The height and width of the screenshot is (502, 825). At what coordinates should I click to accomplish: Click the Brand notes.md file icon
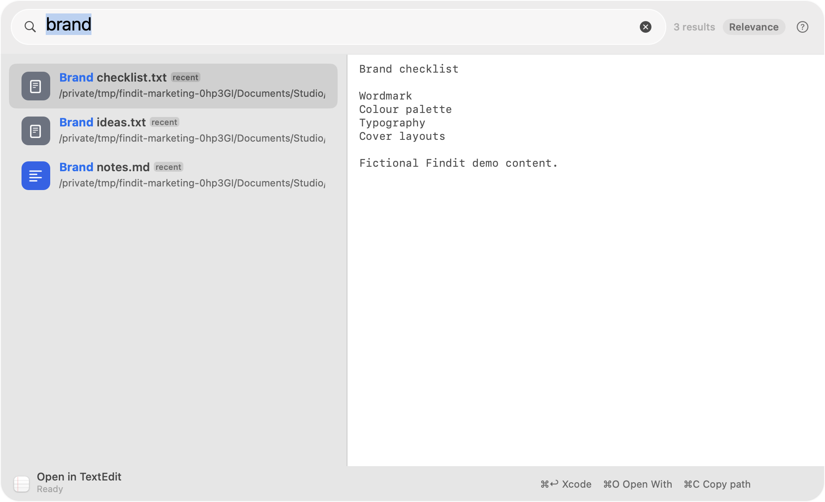point(36,176)
